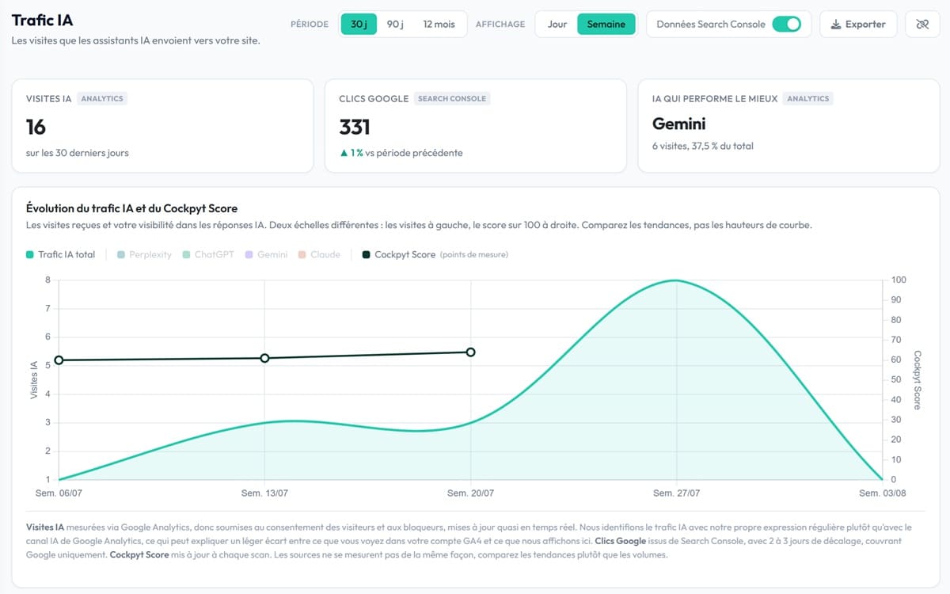Viewport: 950px width, 594px height.
Task: Click the Cockpyt Score point at Sem. 20/07
Action: [470, 352]
